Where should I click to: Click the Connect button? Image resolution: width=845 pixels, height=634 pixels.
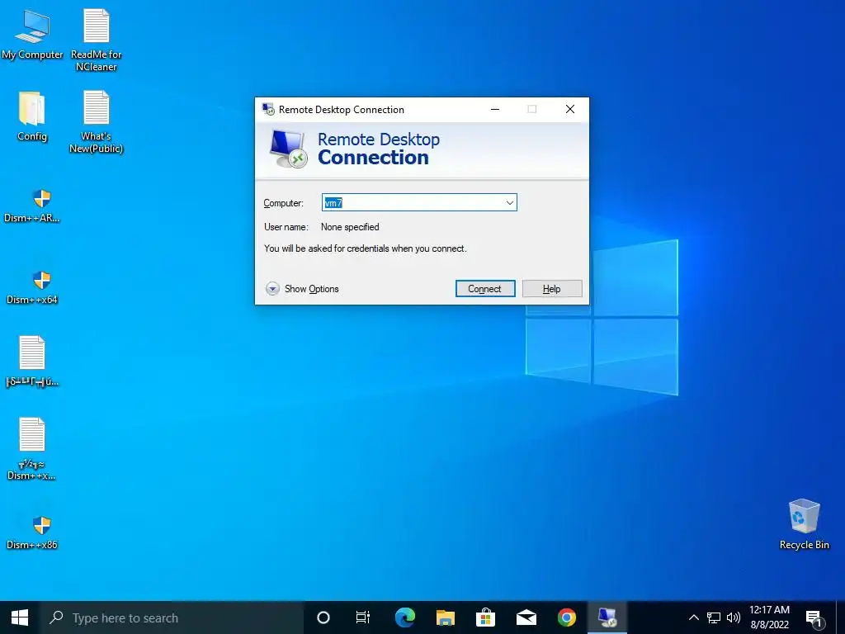[x=485, y=288]
